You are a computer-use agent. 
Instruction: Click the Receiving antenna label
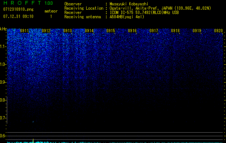[83, 17]
